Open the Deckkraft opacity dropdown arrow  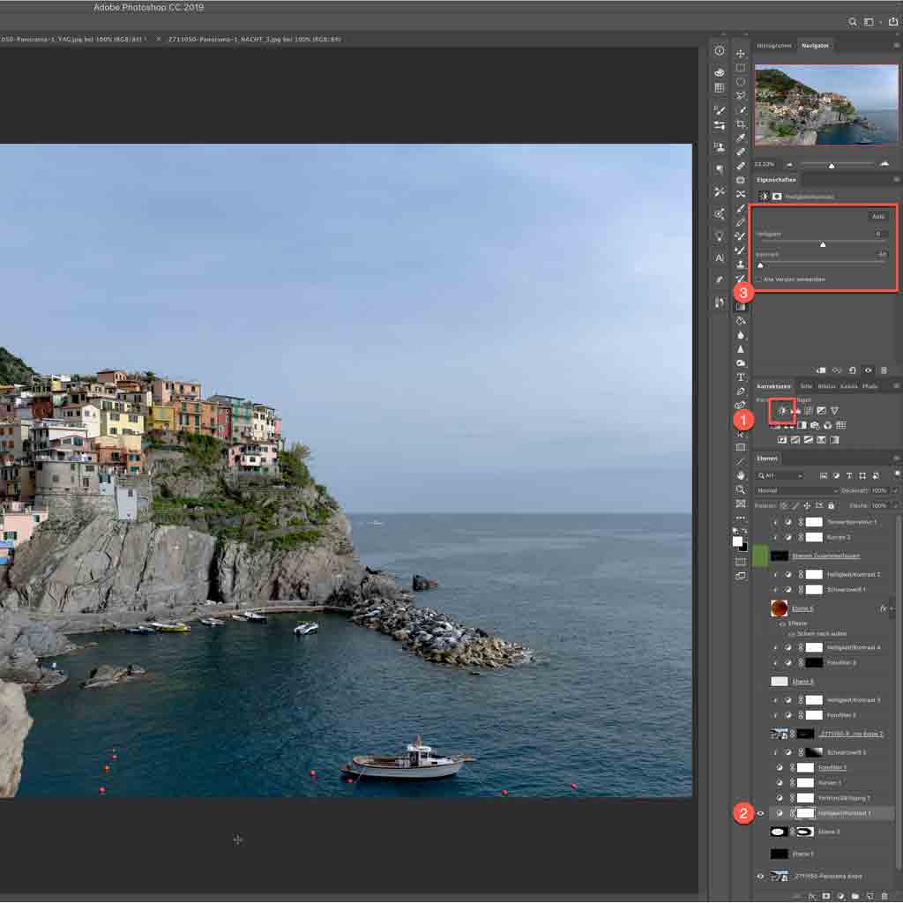[x=895, y=490]
